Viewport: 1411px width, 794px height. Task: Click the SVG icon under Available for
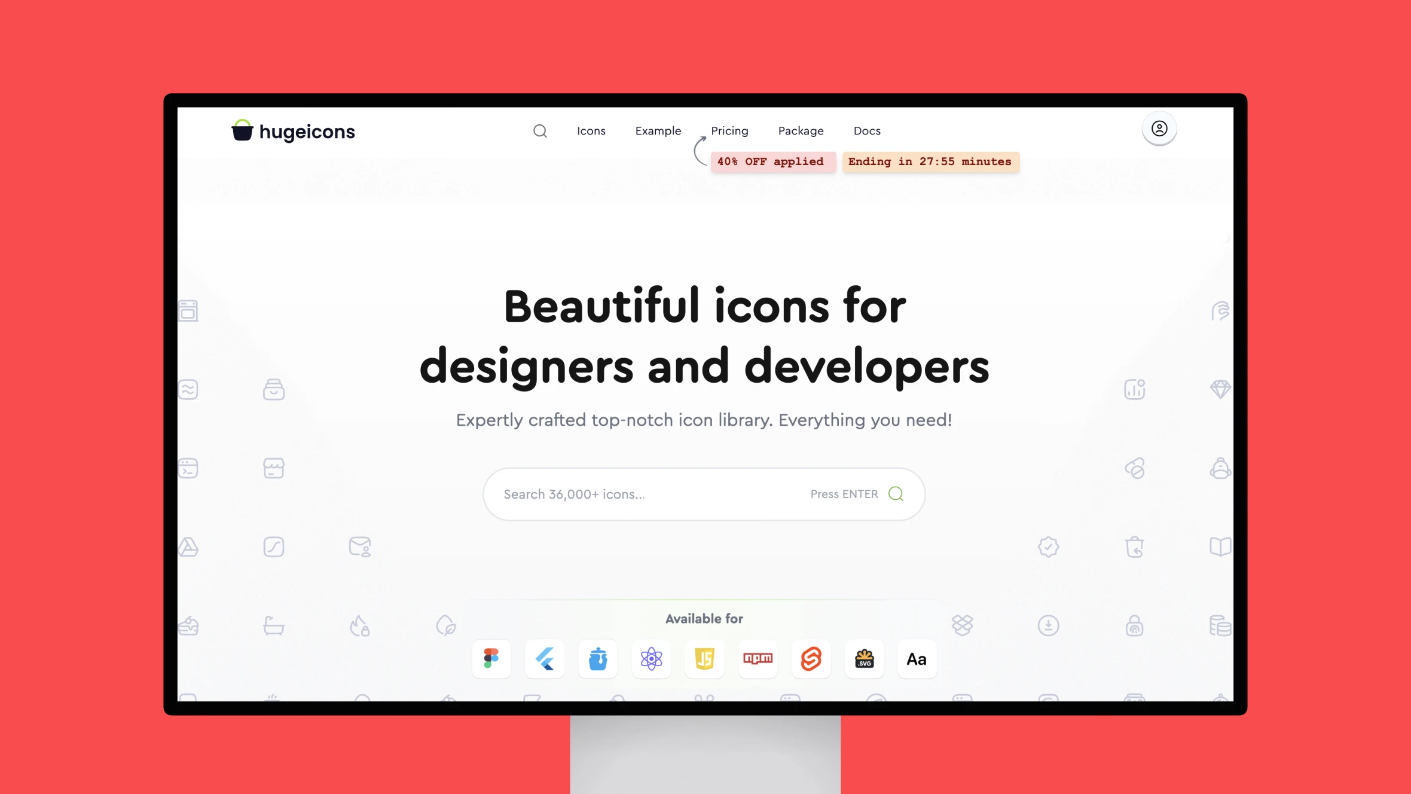863,659
